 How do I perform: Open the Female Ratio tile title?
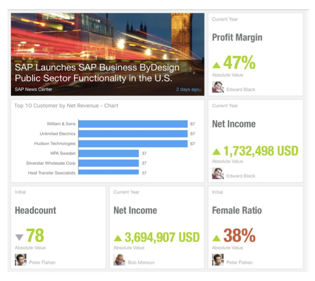[x=237, y=211]
